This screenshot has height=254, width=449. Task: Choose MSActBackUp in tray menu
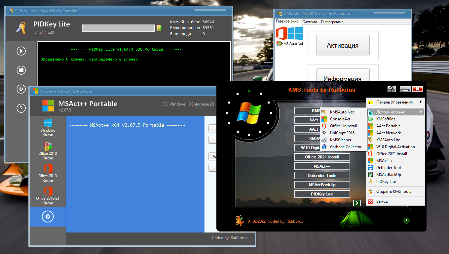coord(395,175)
